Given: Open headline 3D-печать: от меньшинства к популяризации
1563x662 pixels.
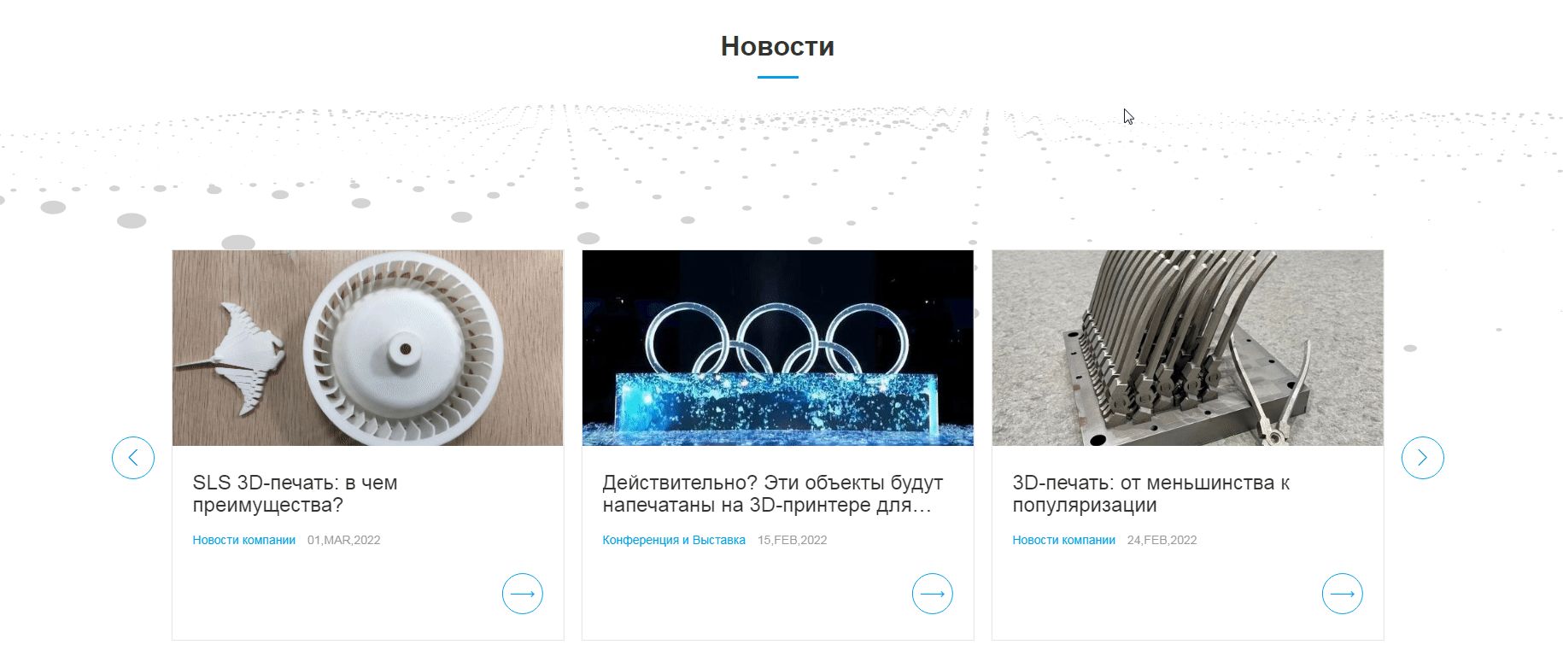Looking at the screenshot, I should [1150, 494].
